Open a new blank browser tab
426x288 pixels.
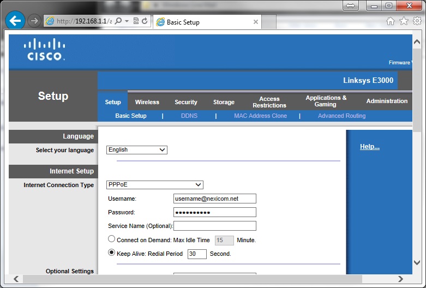tap(269, 22)
